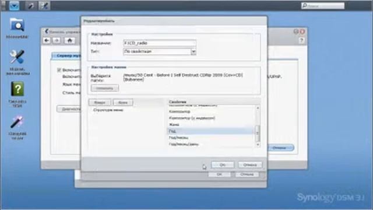
Task: Toggle the first enable checkbox in Control Panel
Action: (x=59, y=70)
